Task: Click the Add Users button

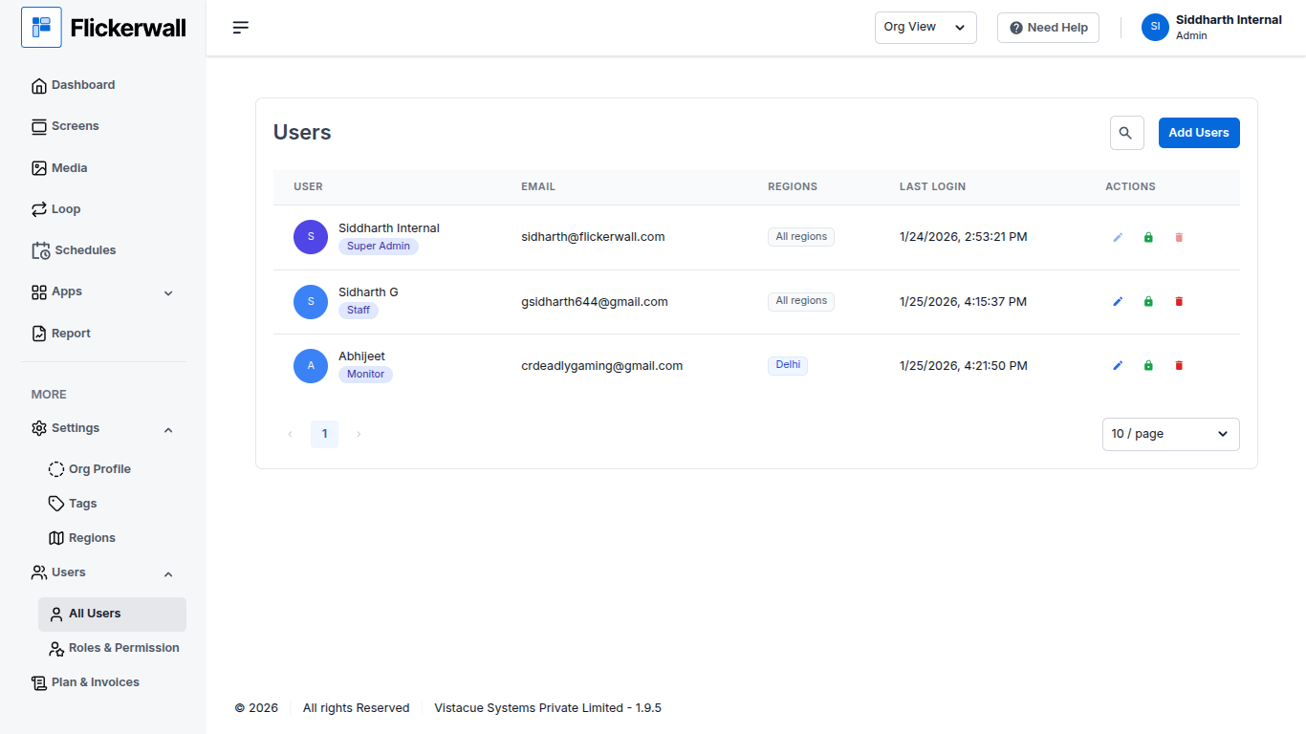Action: pyautogui.click(x=1198, y=133)
